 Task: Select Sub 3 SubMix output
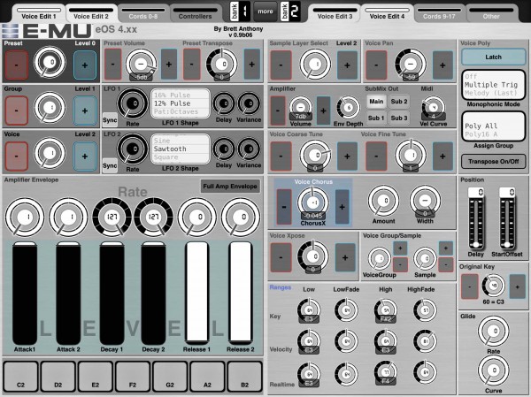[399, 118]
